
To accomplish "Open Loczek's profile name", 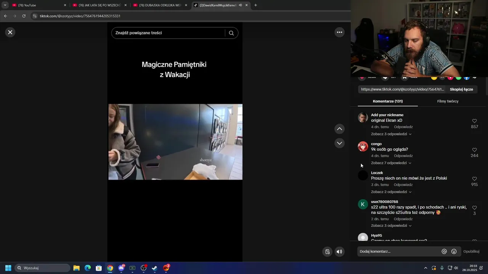I will tap(377, 173).
